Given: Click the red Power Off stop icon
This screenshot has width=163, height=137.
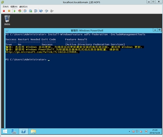Looking at the screenshot, I should pyautogui.click(x=4, y=11).
